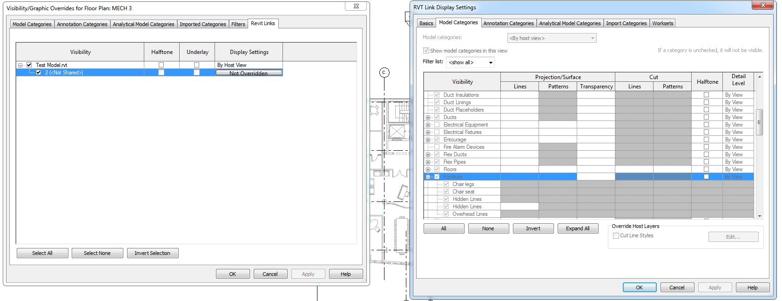This screenshot has height=301, width=782.
Task: Collapse the Furniture category node
Action: pos(428,177)
